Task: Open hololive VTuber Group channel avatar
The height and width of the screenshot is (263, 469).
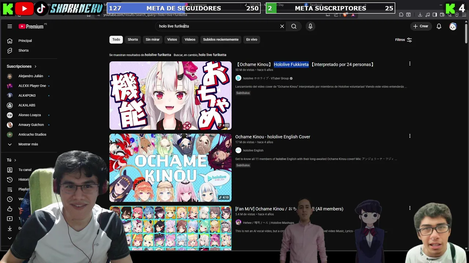Action: pos(238,78)
